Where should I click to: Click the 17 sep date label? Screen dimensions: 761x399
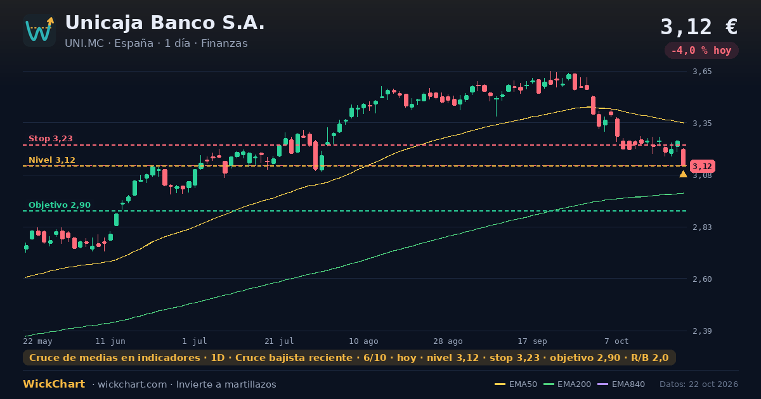coord(532,341)
